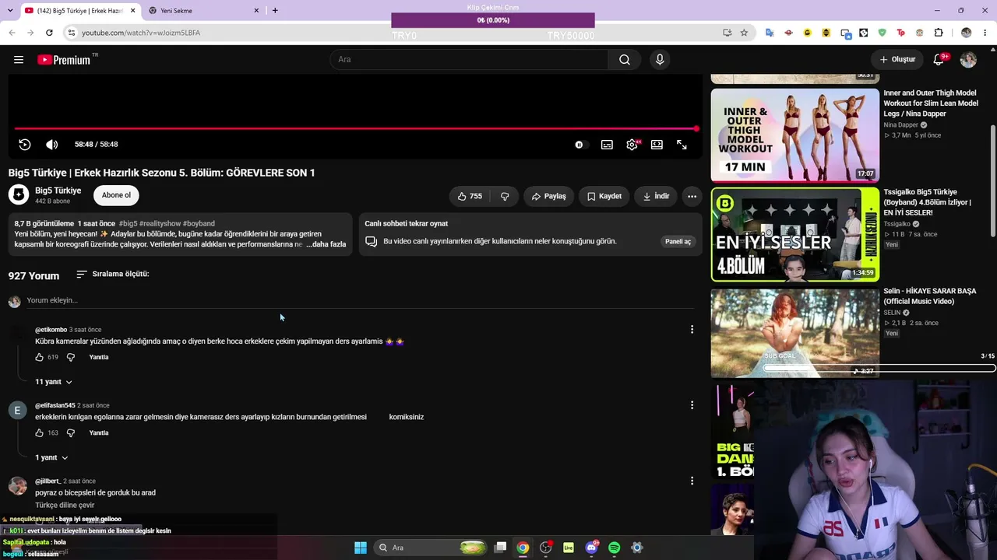Viewport: 997px width, 560px height.
Task: Dislike the @elifaslan545 comment
Action: click(x=71, y=432)
